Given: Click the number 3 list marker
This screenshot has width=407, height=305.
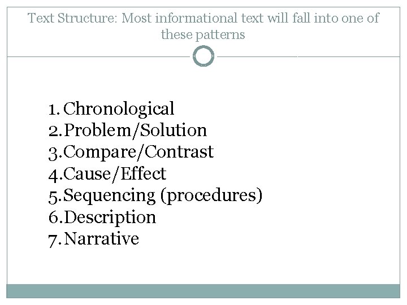Looking at the screenshot, I should tap(55, 154).
